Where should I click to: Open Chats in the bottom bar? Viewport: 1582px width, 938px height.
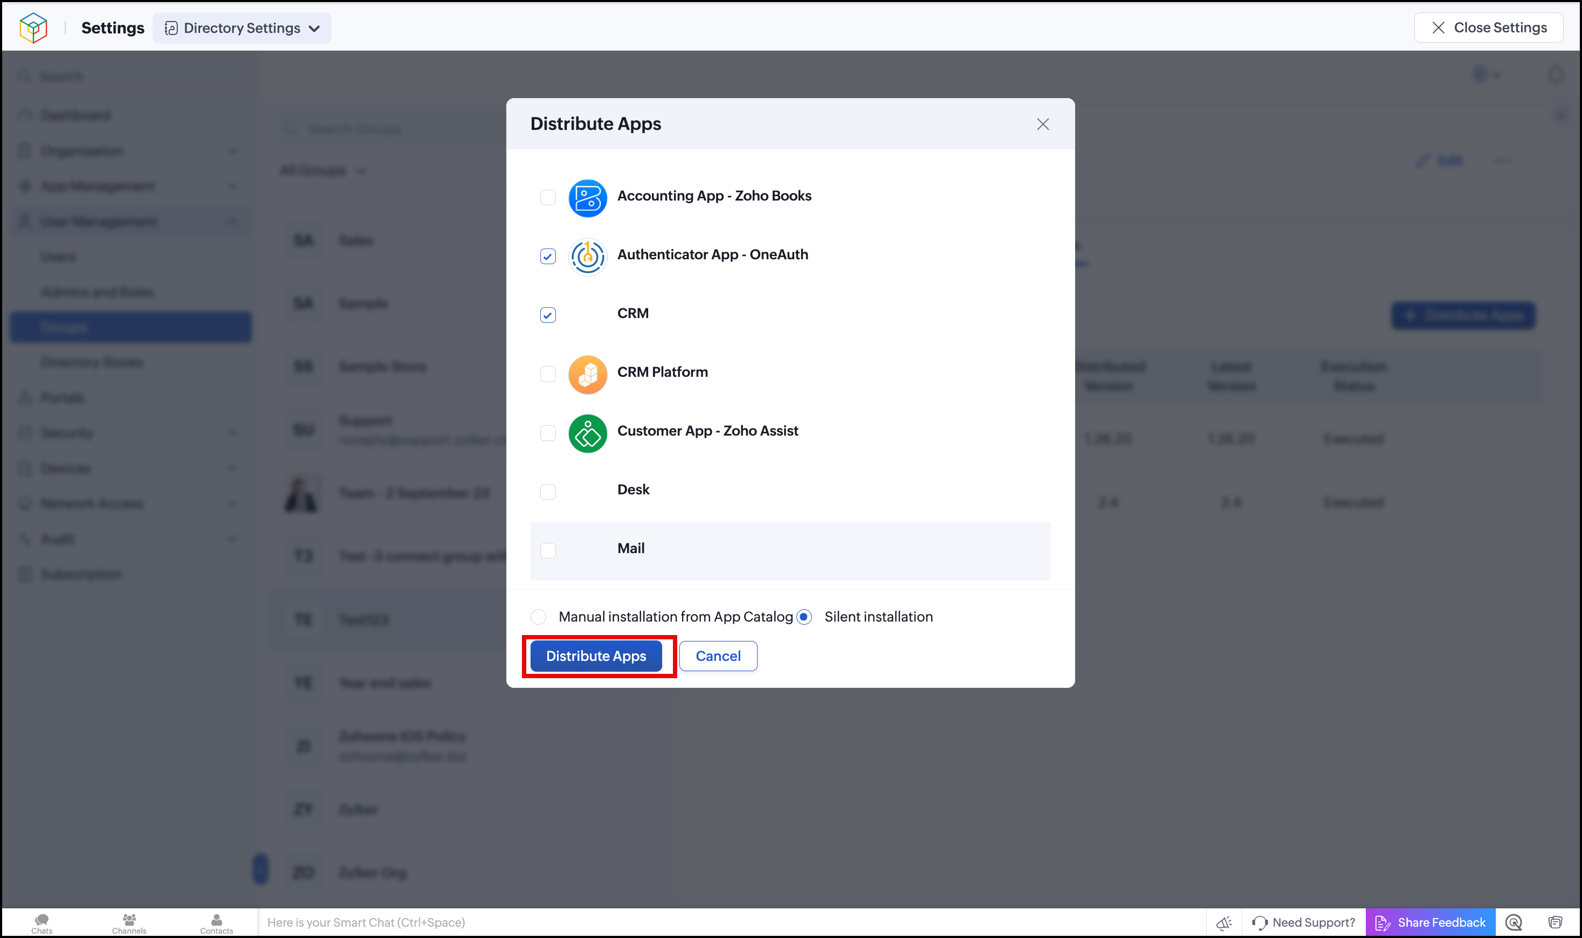point(42,923)
